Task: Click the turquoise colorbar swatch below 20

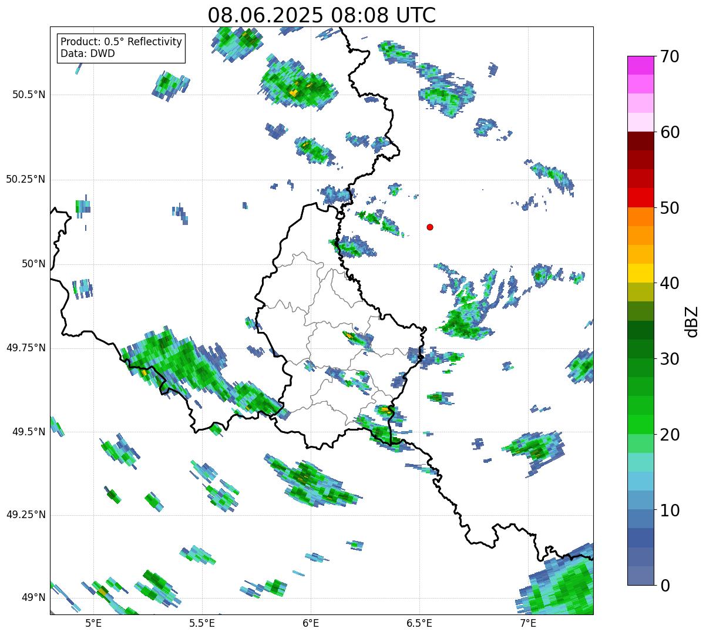Action: (x=640, y=462)
